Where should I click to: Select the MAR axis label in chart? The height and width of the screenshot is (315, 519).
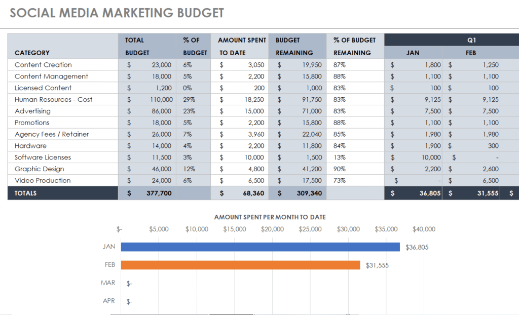[x=108, y=283]
